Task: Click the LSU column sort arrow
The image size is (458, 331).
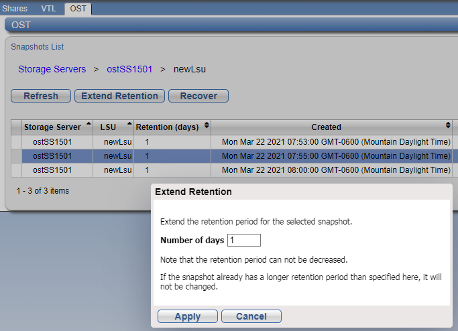Action: coord(128,125)
